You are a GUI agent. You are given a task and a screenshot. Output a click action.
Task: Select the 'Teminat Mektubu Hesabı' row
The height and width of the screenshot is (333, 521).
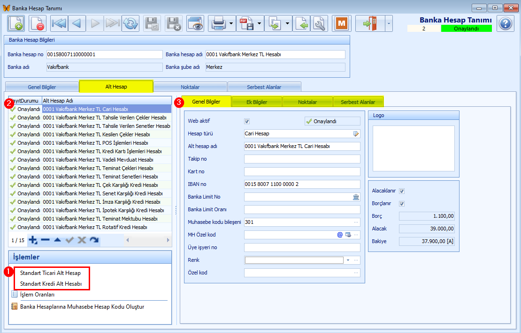[90, 219]
